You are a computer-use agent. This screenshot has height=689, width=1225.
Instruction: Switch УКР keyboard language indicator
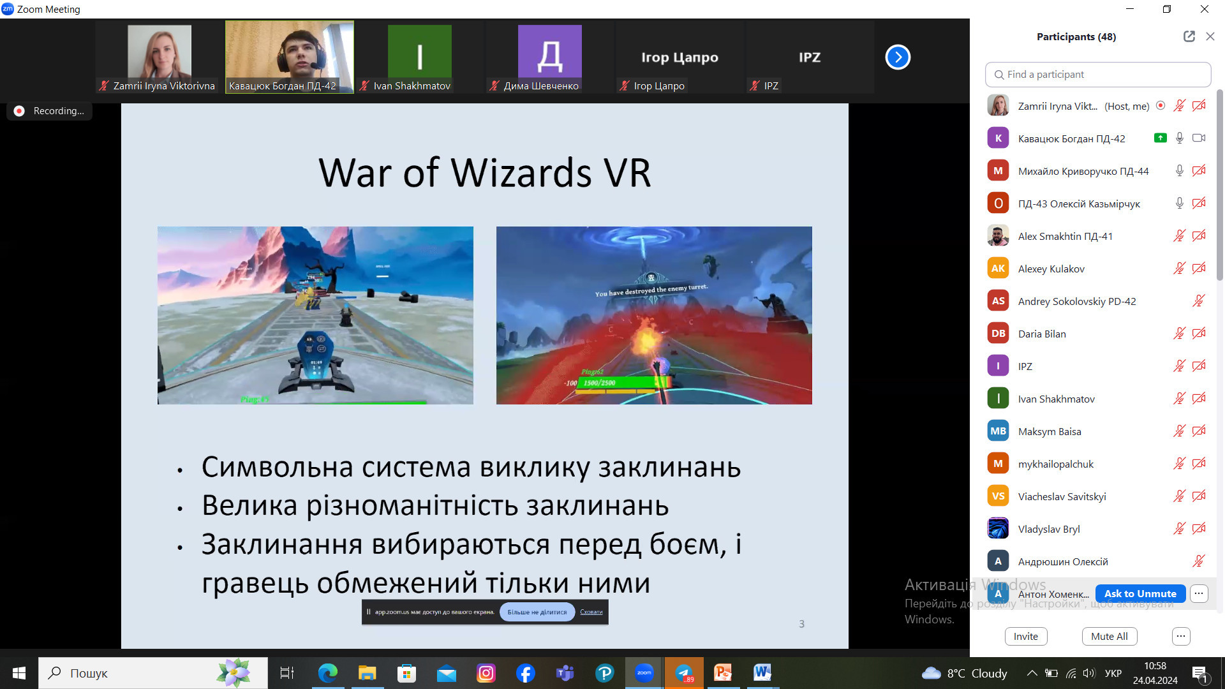click(1113, 673)
